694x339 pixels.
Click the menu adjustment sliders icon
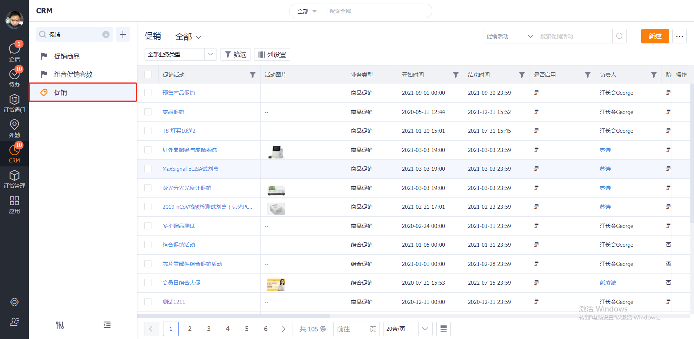60,325
